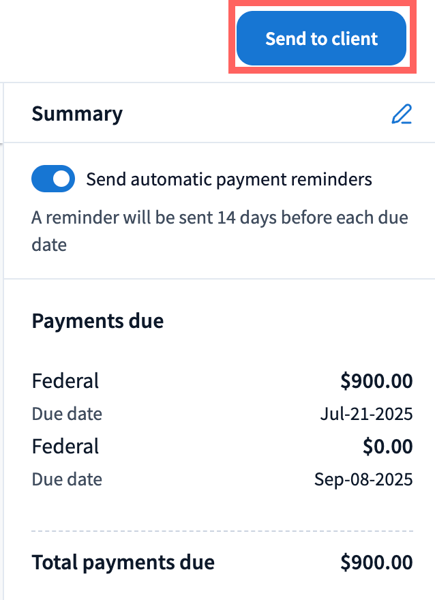Screen dimensions: 435x600
Task: Select the Sep-08-2025 due date
Action: (x=363, y=479)
